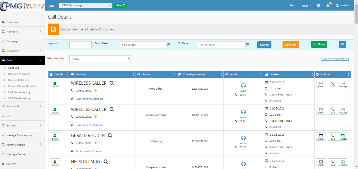Expand the Manage Subscription section
The width and height of the screenshot is (358, 169).
[x=22, y=135]
